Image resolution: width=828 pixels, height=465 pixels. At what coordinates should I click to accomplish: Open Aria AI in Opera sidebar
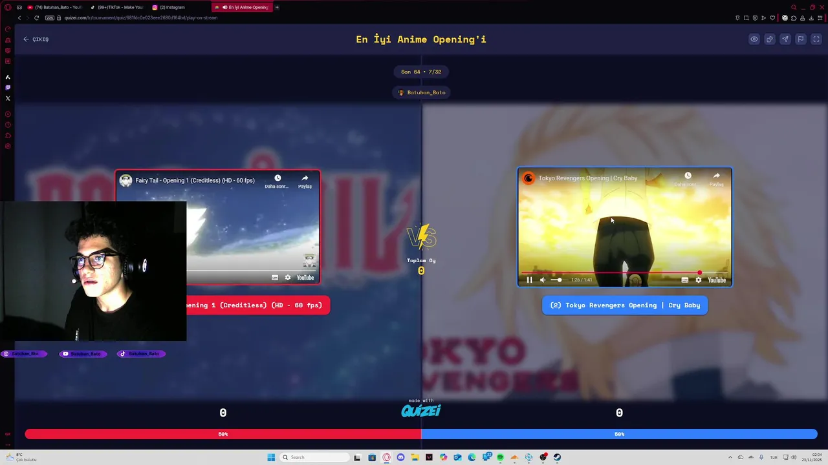coord(8,77)
